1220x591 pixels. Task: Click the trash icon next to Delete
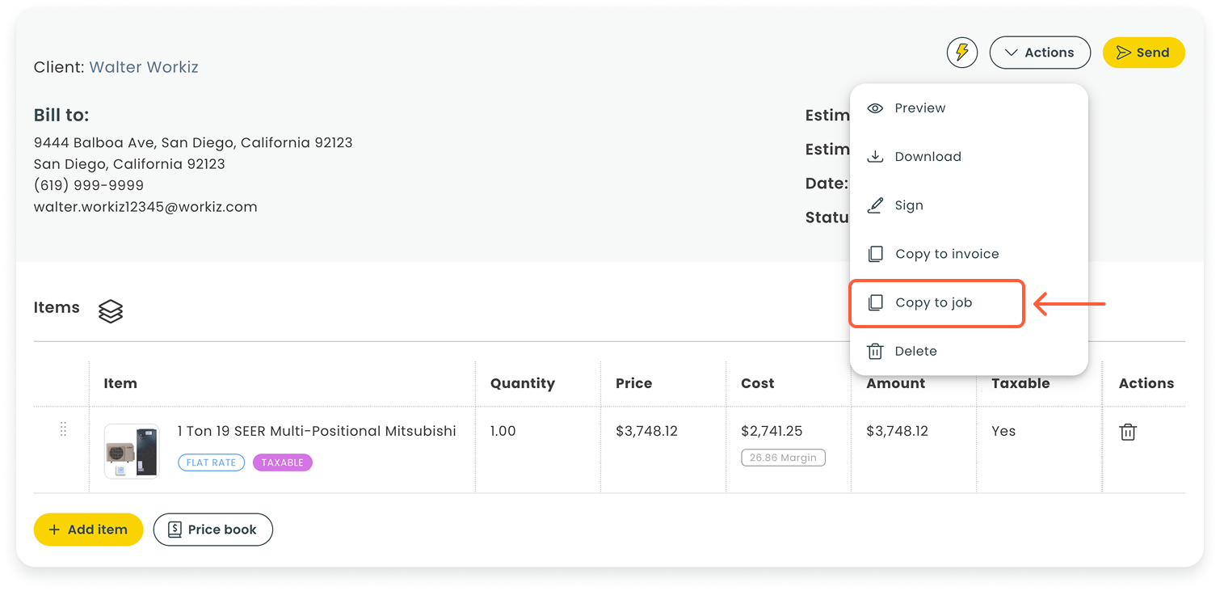pos(875,351)
